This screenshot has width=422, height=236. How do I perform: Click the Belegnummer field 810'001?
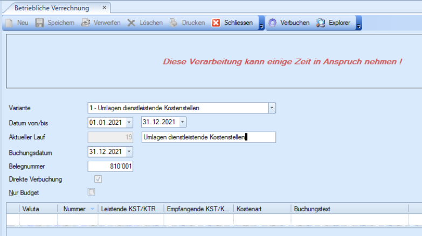point(110,167)
